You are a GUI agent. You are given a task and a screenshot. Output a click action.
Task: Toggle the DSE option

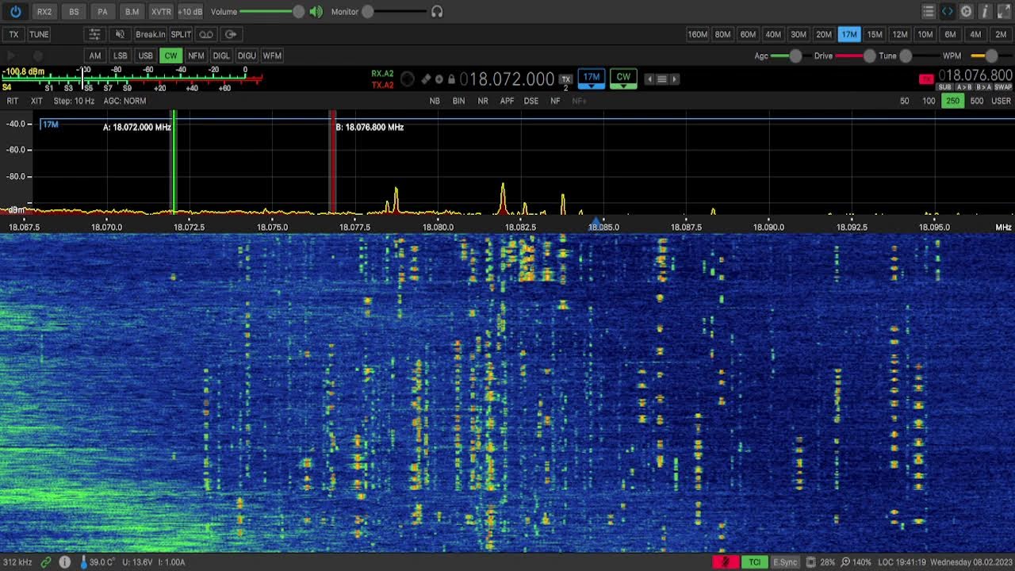531,102
